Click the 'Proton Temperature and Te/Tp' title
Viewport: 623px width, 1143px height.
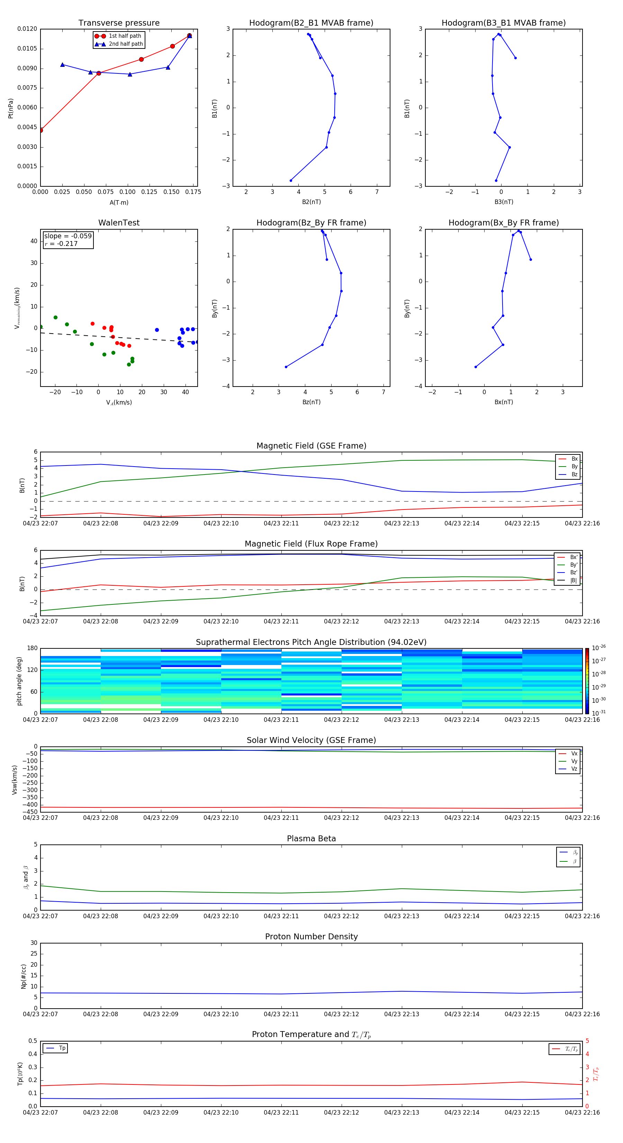pyautogui.click(x=311, y=1035)
